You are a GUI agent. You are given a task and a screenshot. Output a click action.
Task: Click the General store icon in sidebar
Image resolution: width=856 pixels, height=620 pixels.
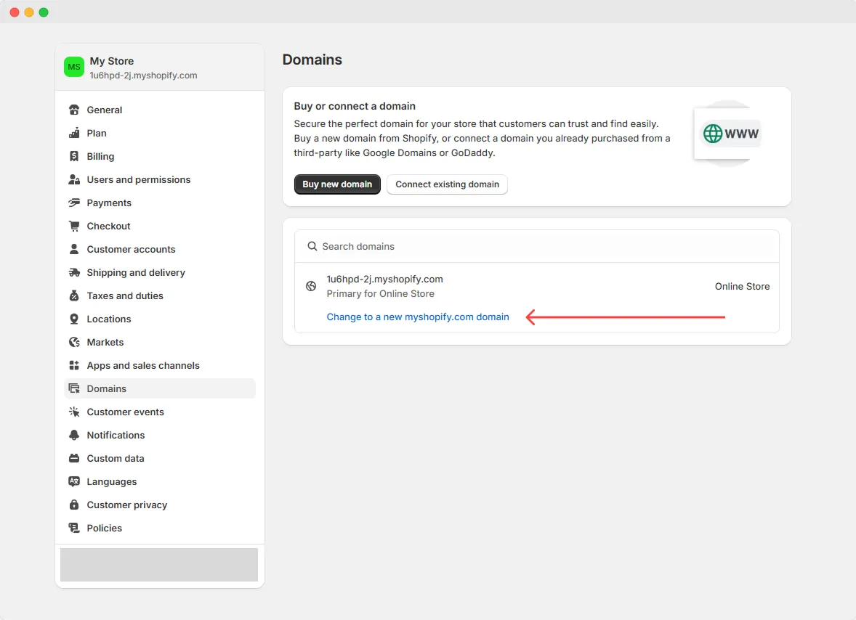point(74,110)
